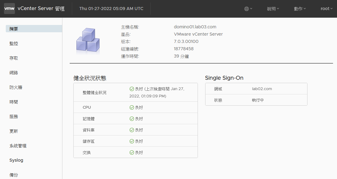
Task: Open 更新 in the sidebar
Action: point(14,131)
